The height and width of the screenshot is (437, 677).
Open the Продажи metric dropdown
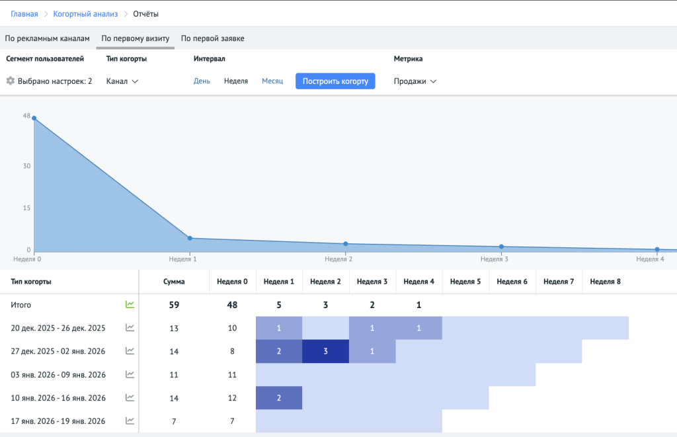[415, 81]
